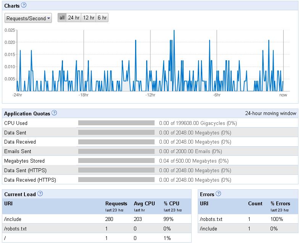Click the 'Emails Sent' quota label
The width and height of the screenshot is (300, 243).
(18, 151)
